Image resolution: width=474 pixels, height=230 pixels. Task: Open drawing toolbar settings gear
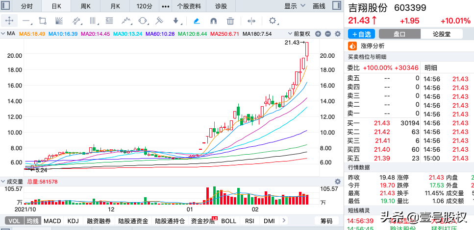tap(273, 21)
